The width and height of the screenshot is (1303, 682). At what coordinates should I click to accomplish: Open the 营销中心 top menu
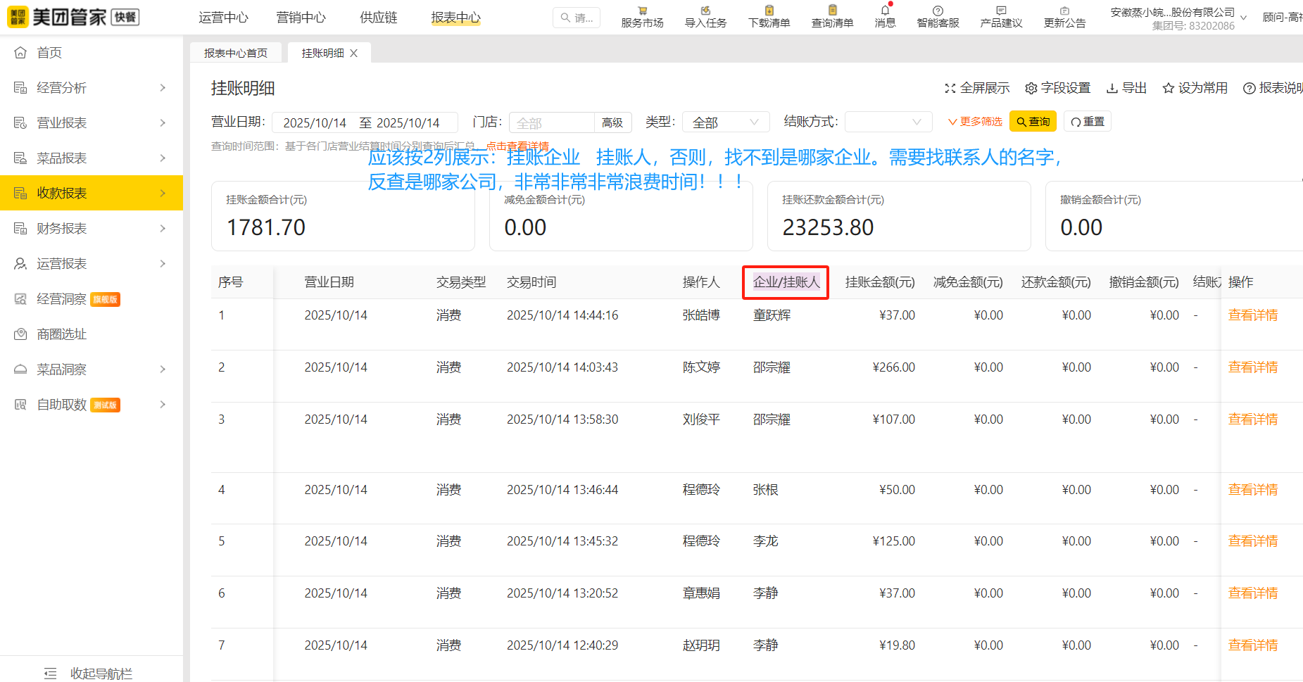(301, 18)
